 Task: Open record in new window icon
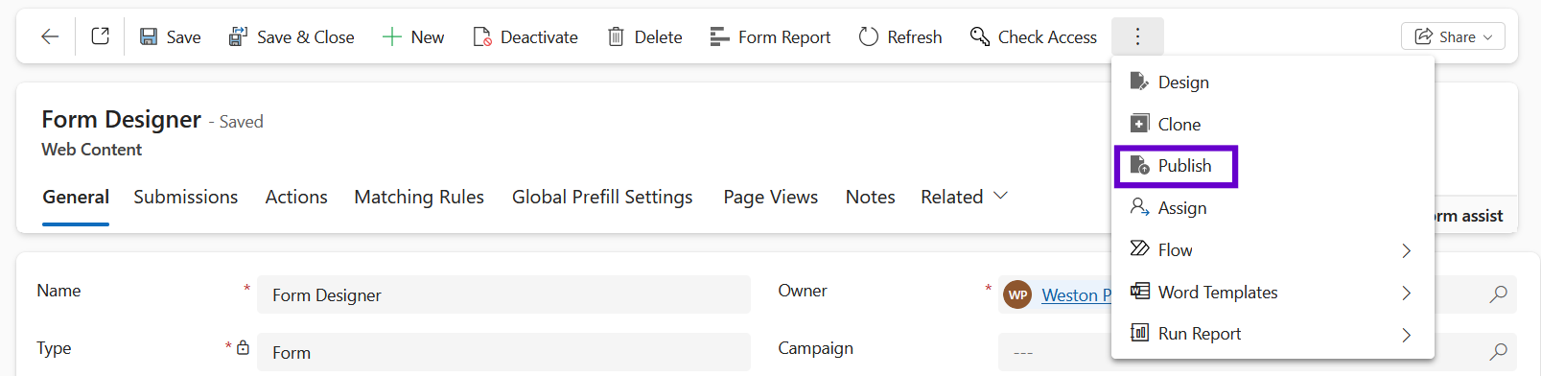click(x=100, y=36)
